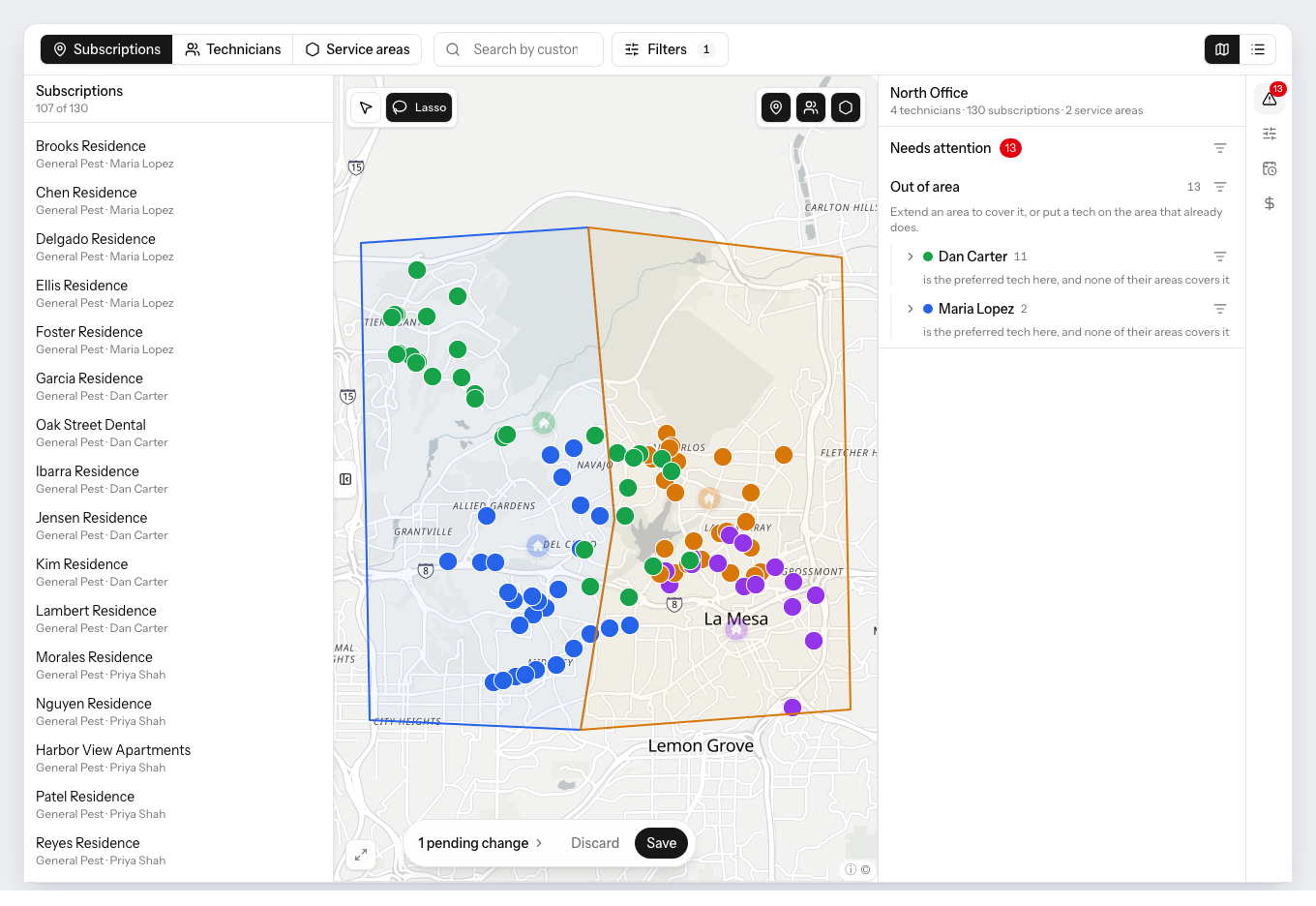Image resolution: width=1316 pixels, height=906 pixels.
Task: Open the schedule calendar panel in right rail
Action: pyautogui.click(x=1270, y=168)
